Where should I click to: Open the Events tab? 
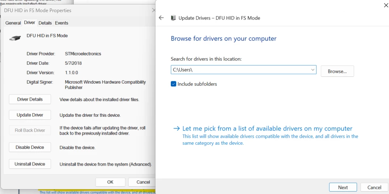[62, 23]
